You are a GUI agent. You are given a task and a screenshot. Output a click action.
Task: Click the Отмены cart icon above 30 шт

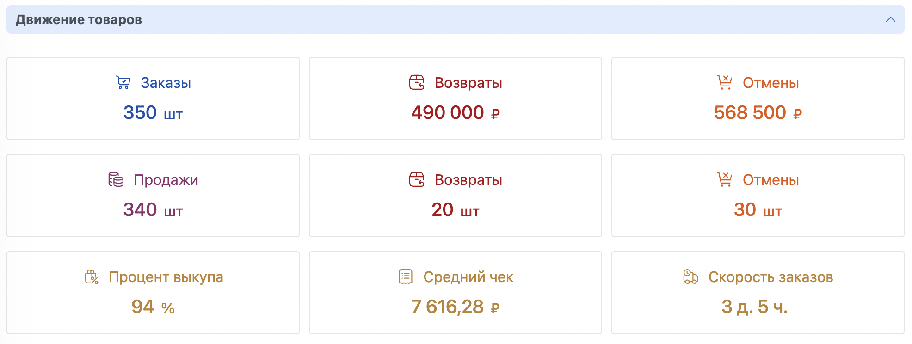pos(724,179)
